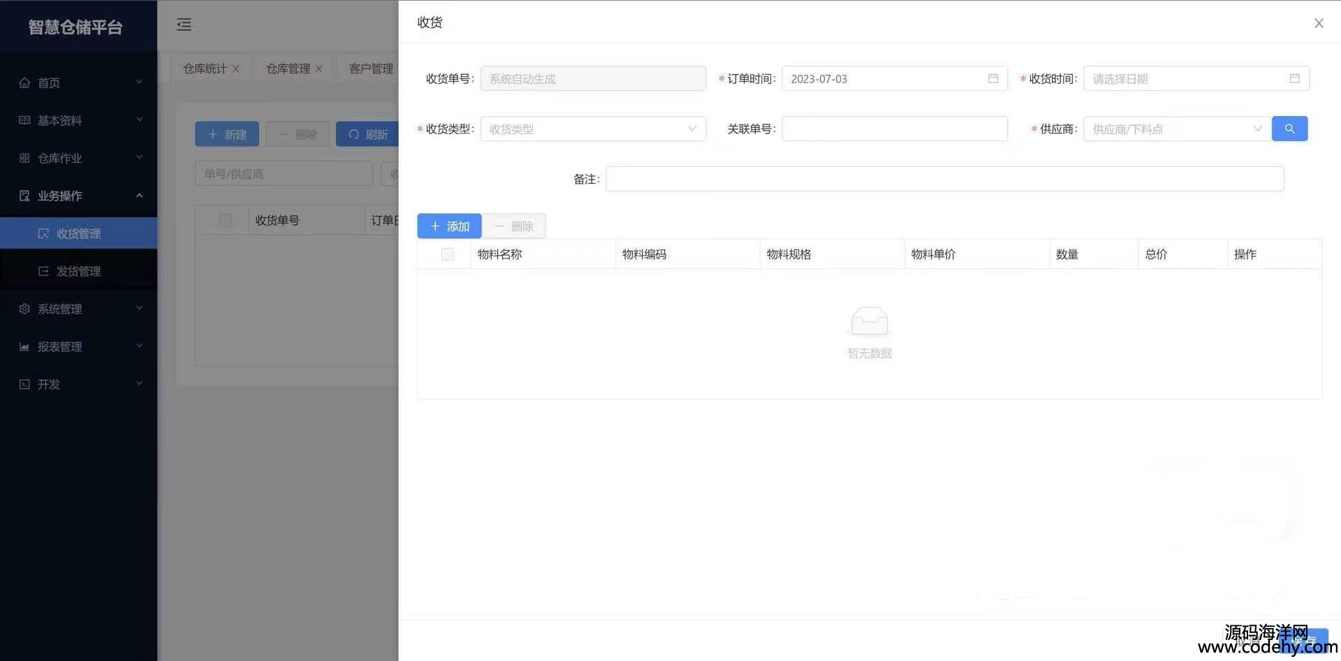Click the 发货管理 export icon
This screenshot has height=661, width=1341.
43,271
